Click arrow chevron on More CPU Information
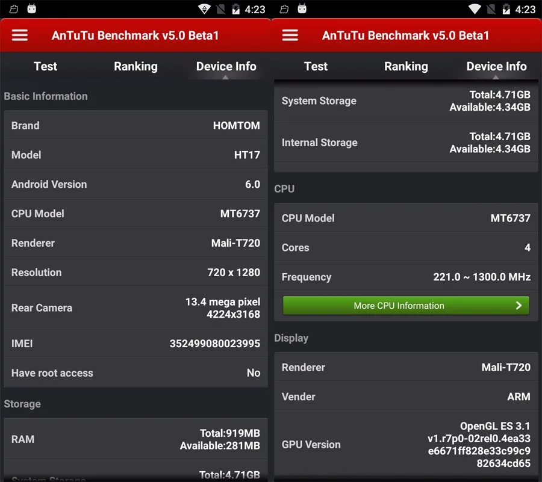The height and width of the screenshot is (482, 542). coord(519,306)
